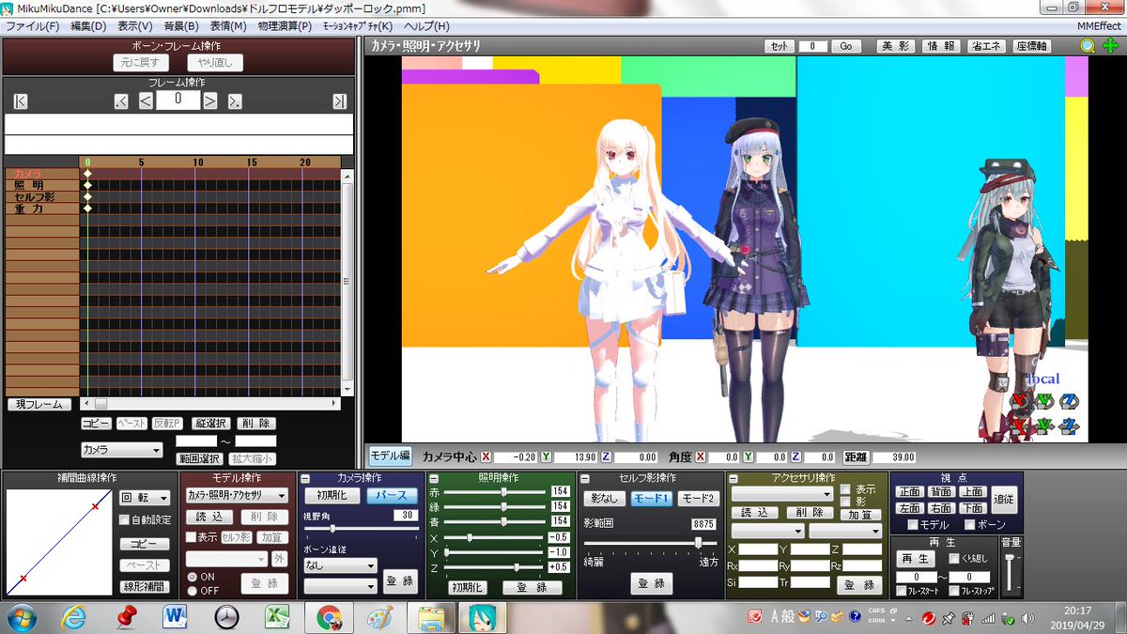
Task: Open the 回転 interpolation dropdown
Action: click(145, 499)
